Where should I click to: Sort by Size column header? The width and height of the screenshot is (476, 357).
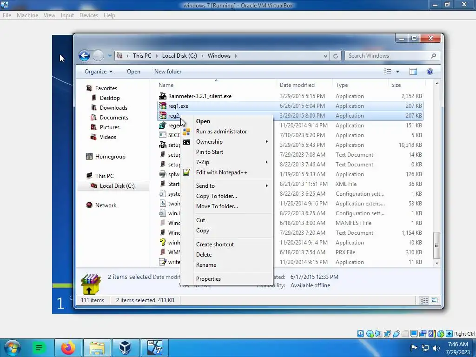pos(396,85)
